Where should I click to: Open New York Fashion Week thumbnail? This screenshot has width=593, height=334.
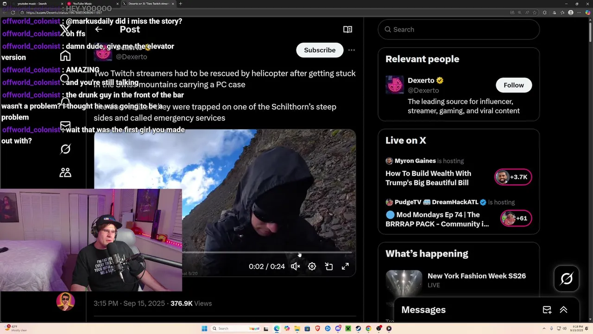[404, 283]
